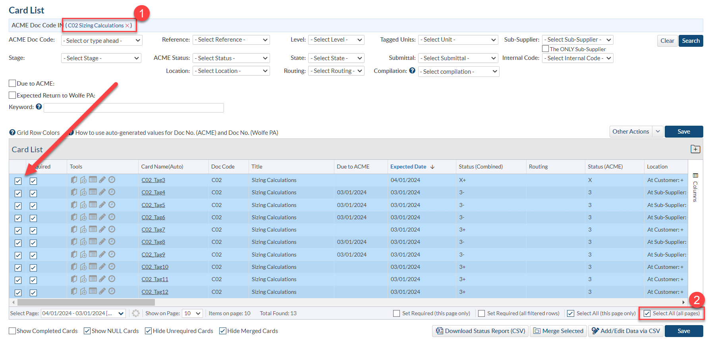Toggle Select All (all pages) checkbox

(x=647, y=313)
